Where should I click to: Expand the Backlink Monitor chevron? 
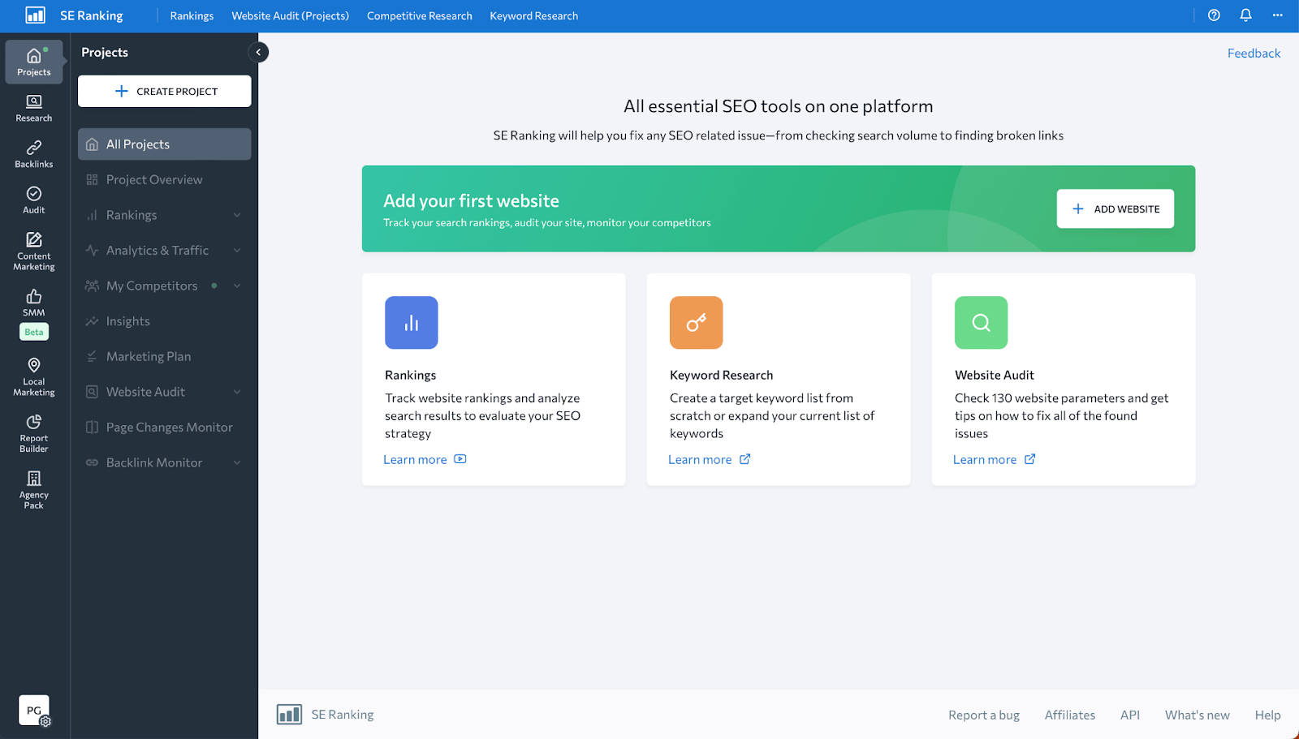(x=237, y=462)
